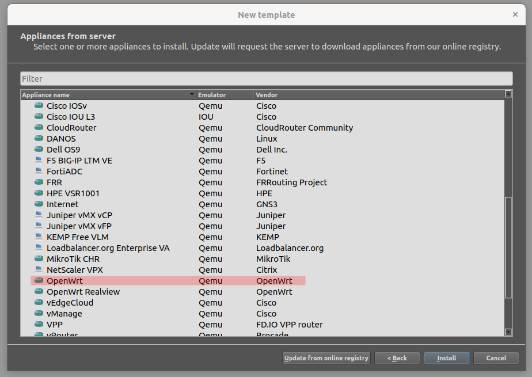Click the CloudRouter row icon
Viewport: 532px width, 377px height.
[39, 127]
